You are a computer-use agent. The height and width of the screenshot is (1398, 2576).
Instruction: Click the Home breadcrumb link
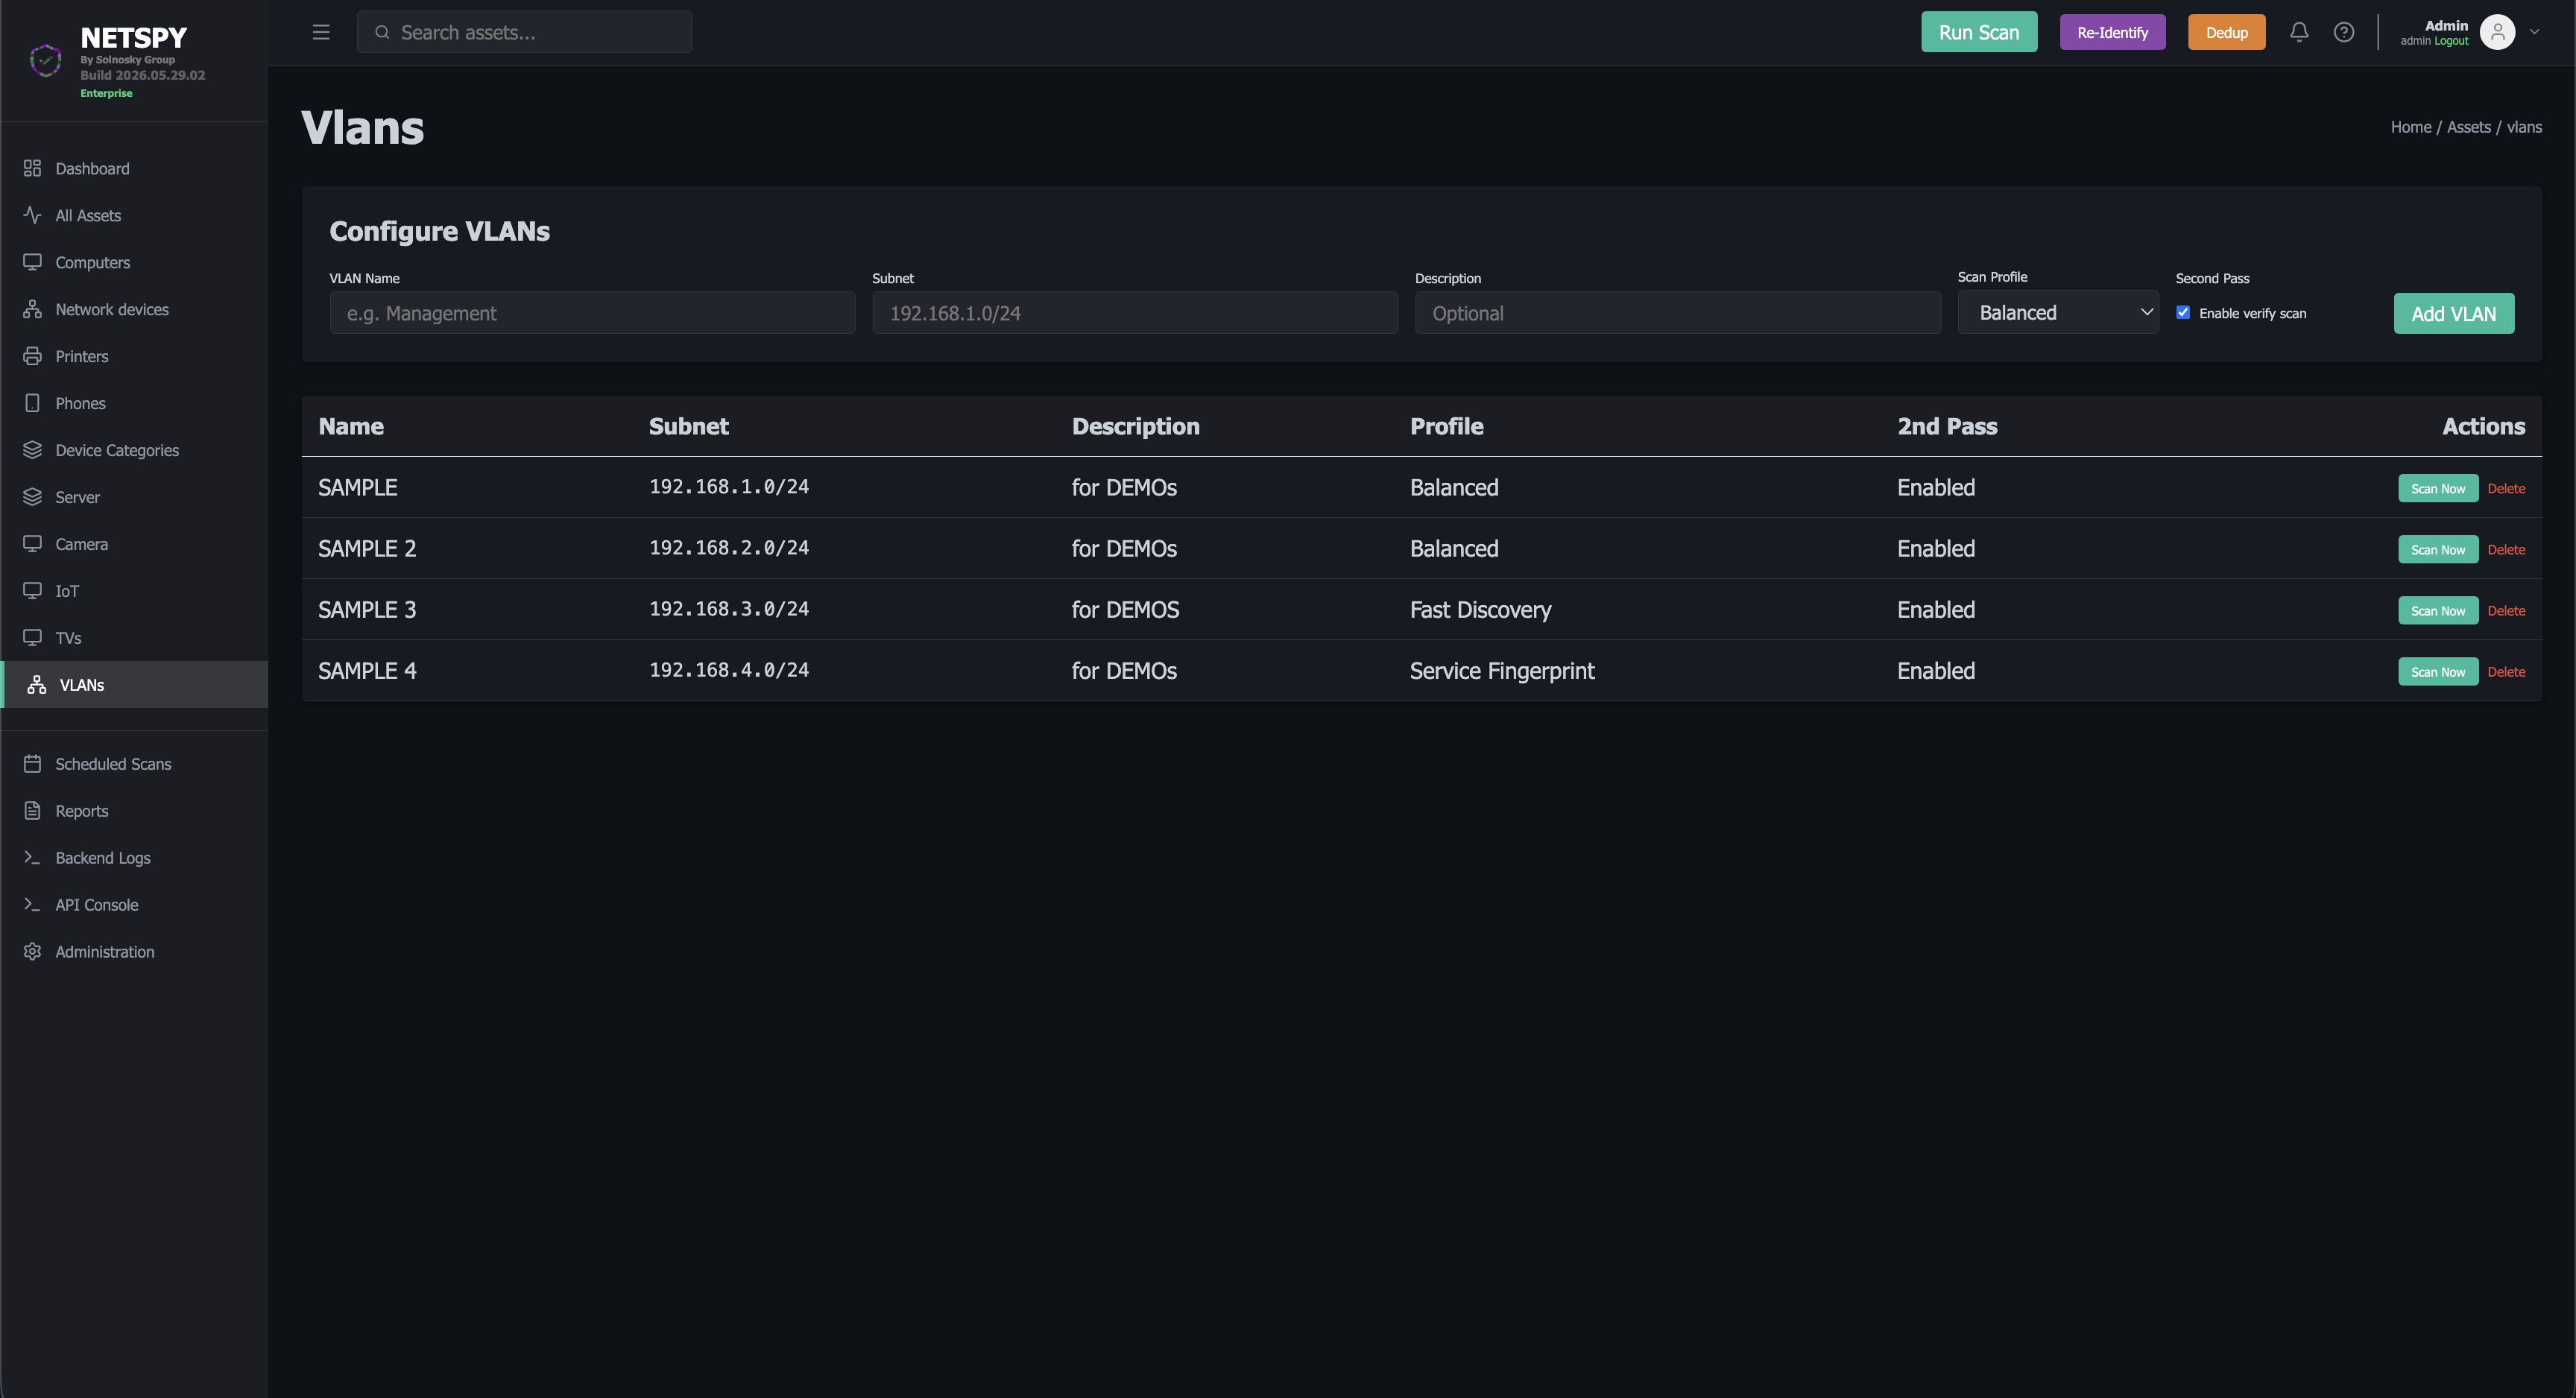click(2410, 127)
